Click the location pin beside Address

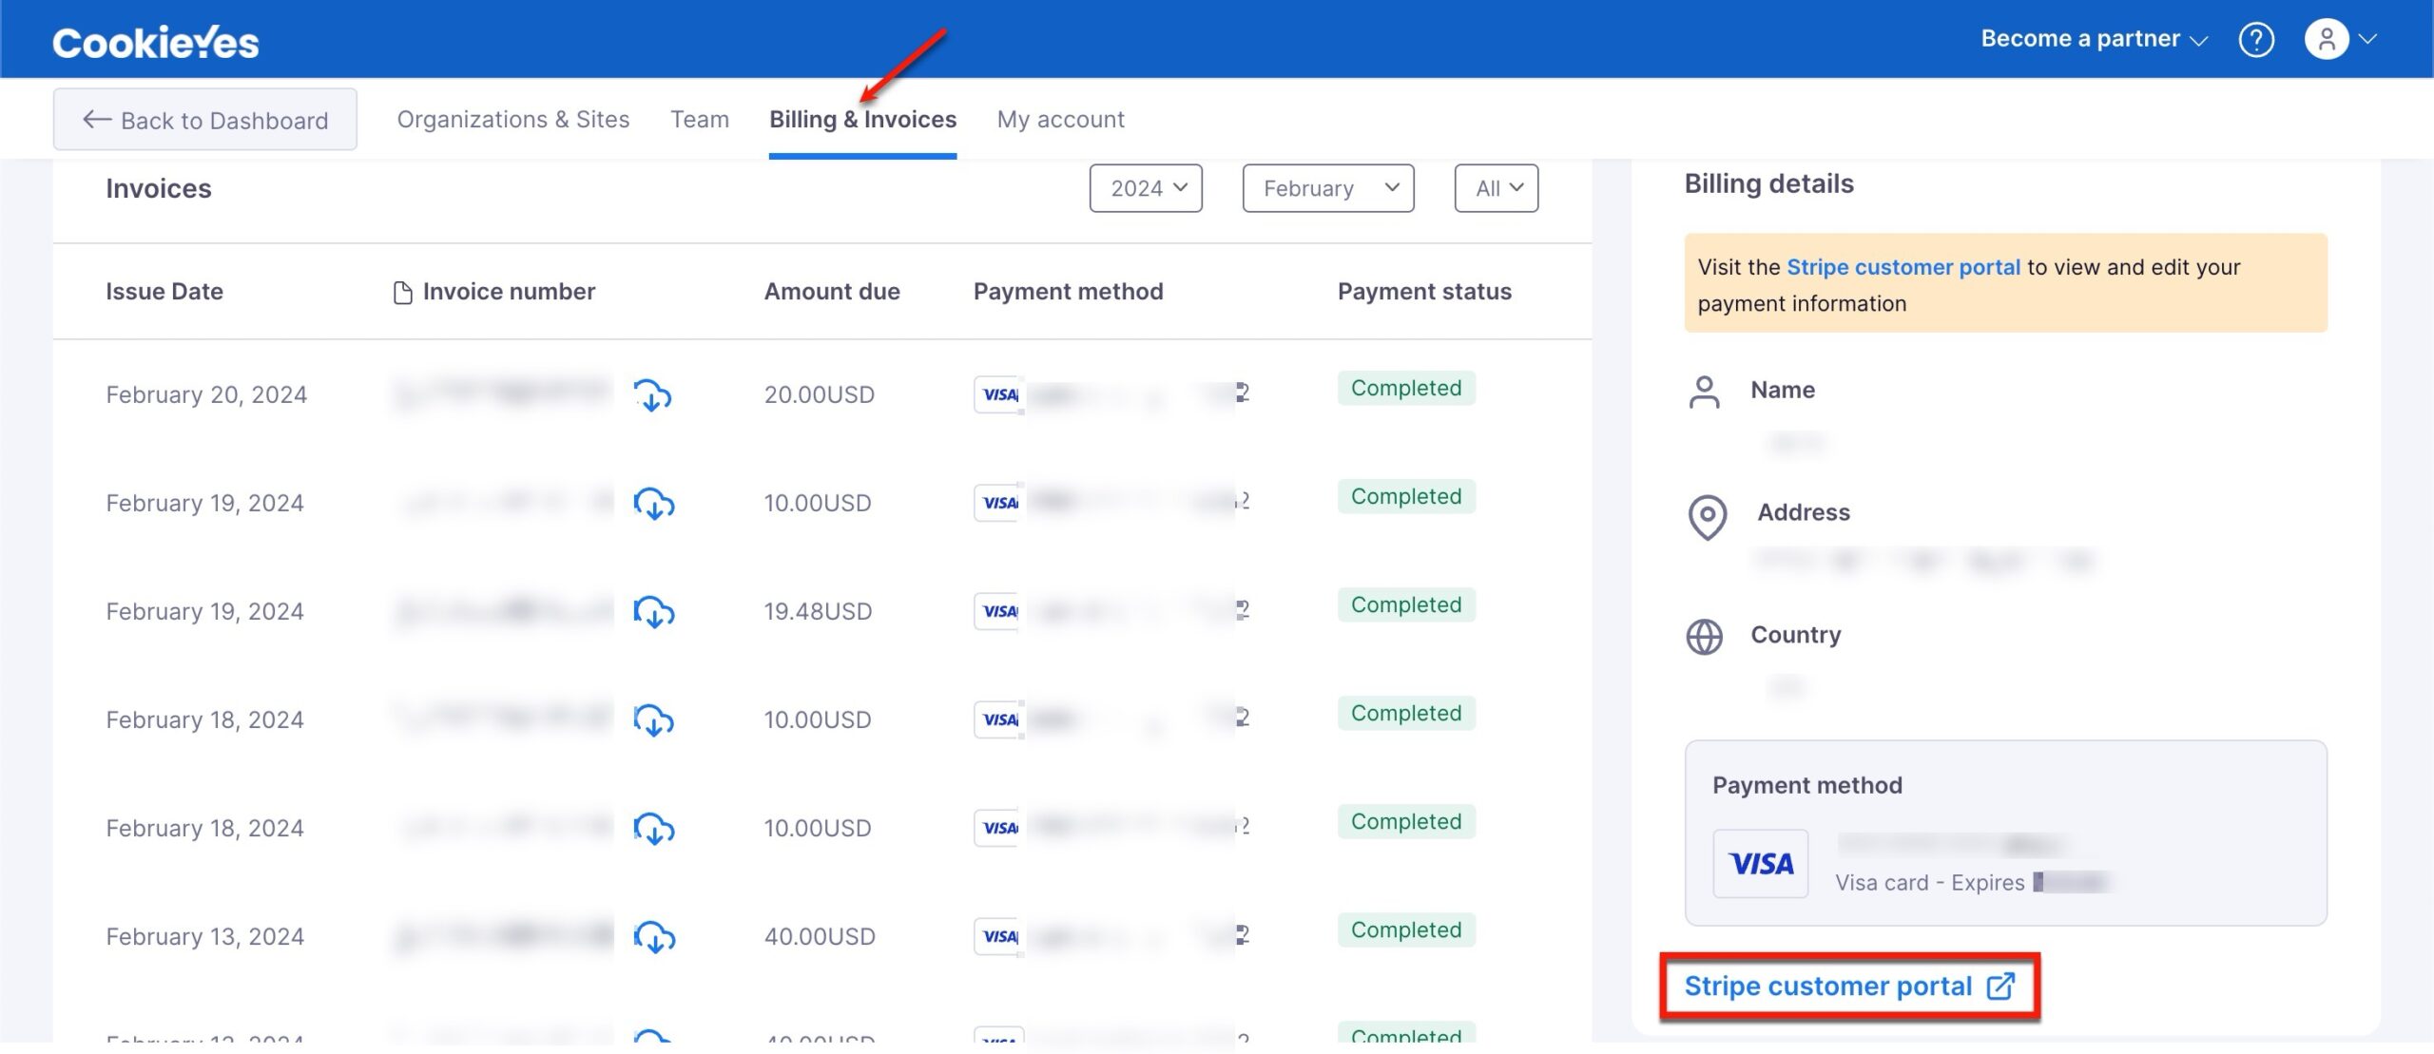pyautogui.click(x=1704, y=517)
